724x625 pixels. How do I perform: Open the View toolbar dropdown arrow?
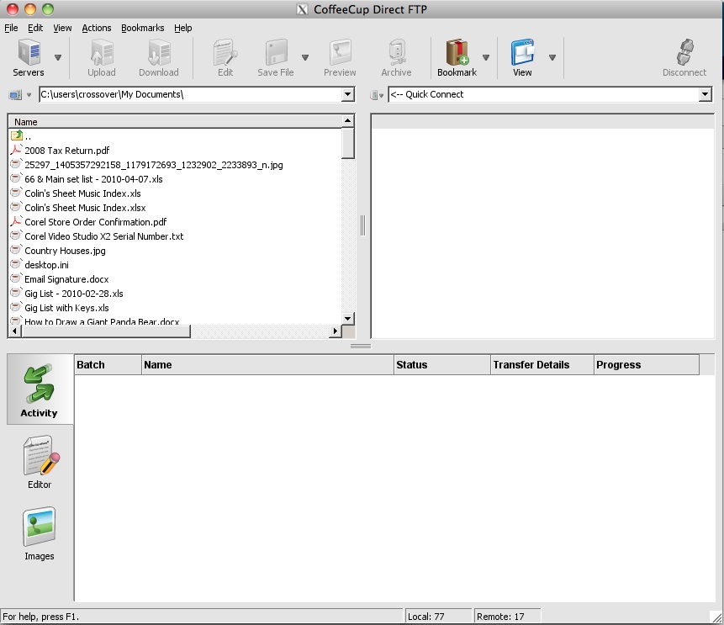click(x=552, y=59)
